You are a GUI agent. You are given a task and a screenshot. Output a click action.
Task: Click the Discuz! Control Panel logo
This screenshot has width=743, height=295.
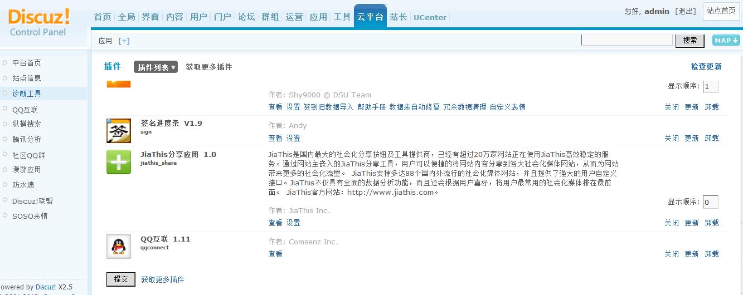pos(39,21)
